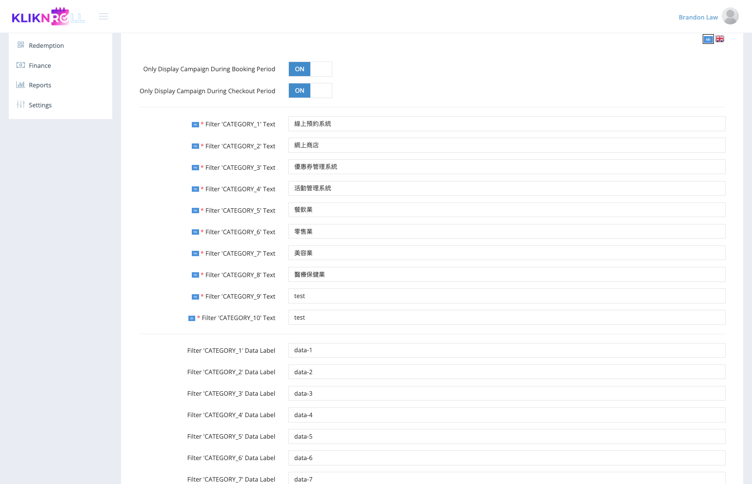The height and width of the screenshot is (484, 752).
Task: Edit the data-3 Data Label field
Action: tap(507, 393)
